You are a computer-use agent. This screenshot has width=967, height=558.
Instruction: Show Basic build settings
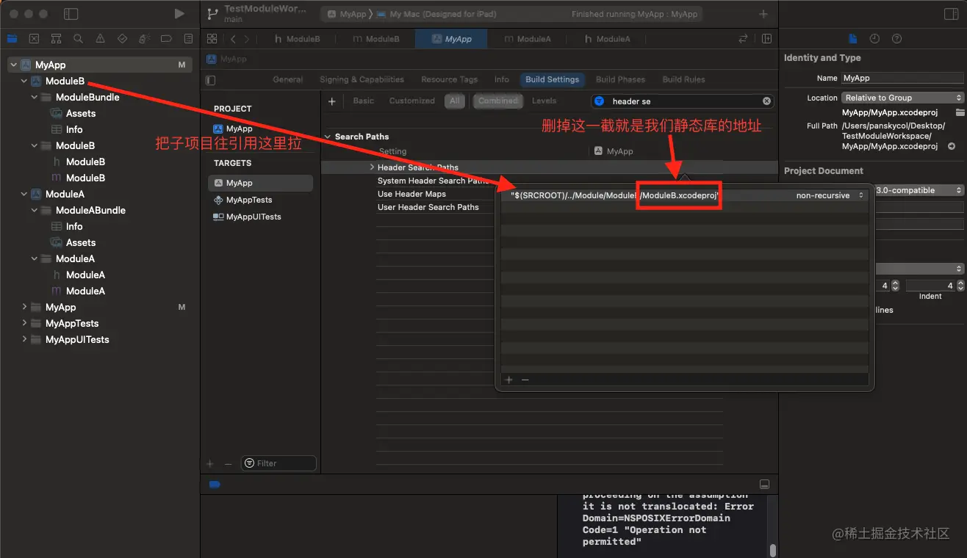364,101
